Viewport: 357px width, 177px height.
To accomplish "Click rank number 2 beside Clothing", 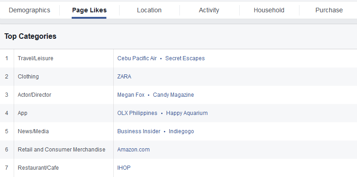I will 6,77.
